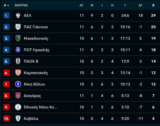Open the Καμπανιακός striped crest
Viewport: 160px width, 126px height.
[x=18, y=73]
